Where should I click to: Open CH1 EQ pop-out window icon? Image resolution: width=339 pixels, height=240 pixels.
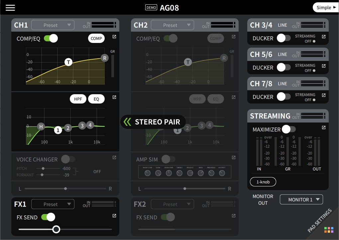pos(114,97)
